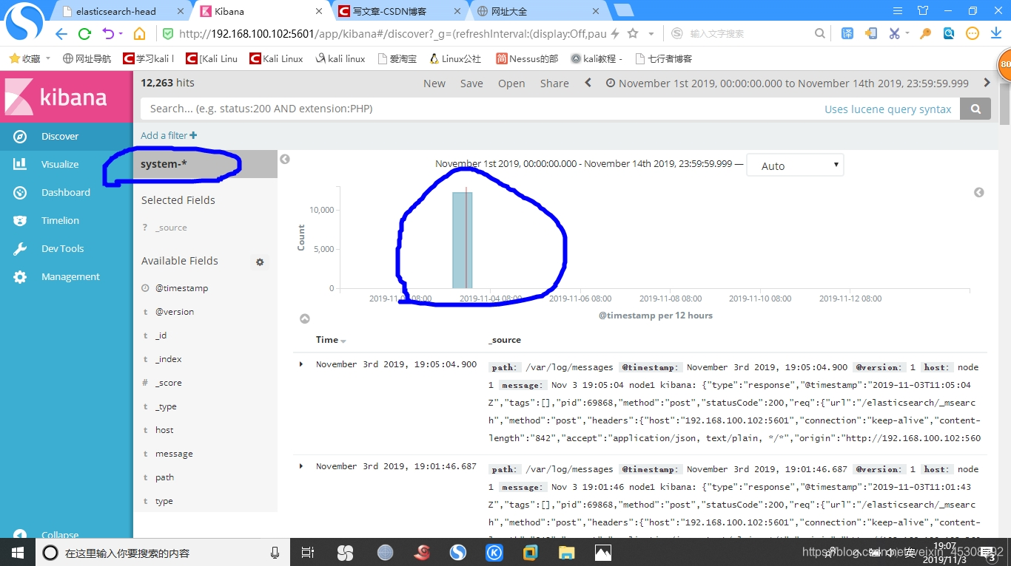Open the password key icon in toolbar
The width and height of the screenshot is (1011, 566).
pyautogui.click(x=925, y=33)
